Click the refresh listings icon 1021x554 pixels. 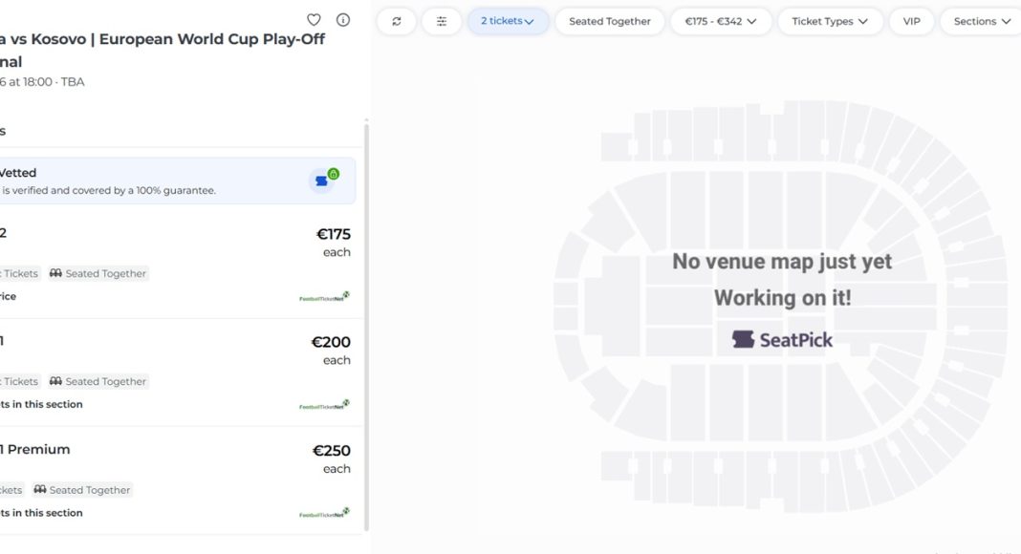click(x=397, y=21)
